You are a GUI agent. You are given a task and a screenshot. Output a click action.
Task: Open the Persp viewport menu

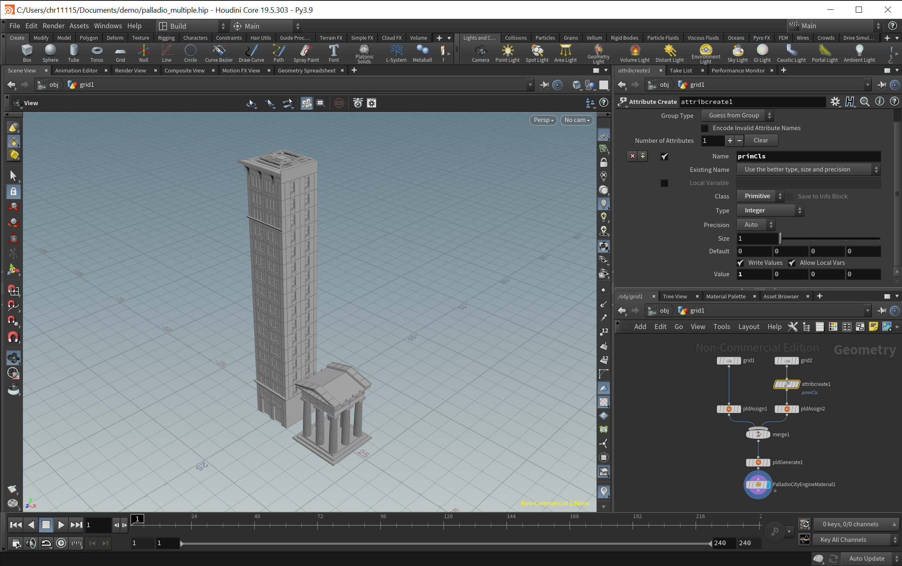tap(543, 120)
